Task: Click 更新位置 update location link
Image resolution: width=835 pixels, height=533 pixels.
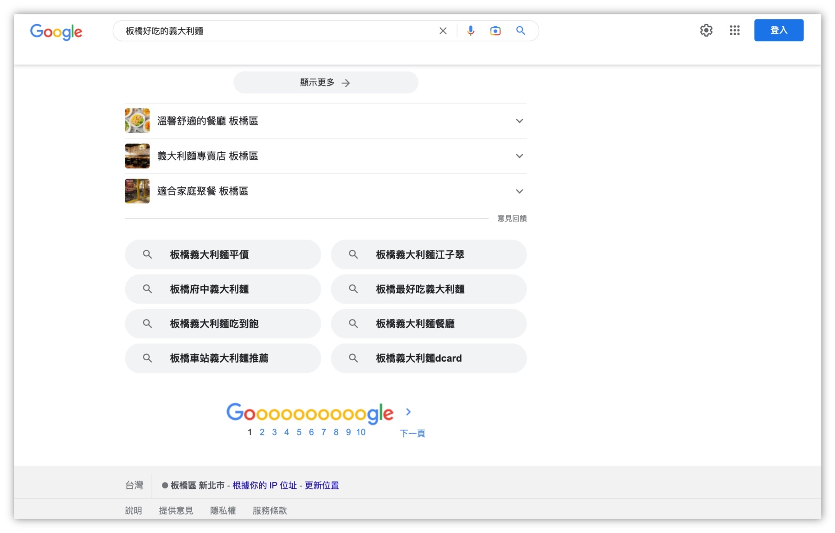Action: point(321,485)
